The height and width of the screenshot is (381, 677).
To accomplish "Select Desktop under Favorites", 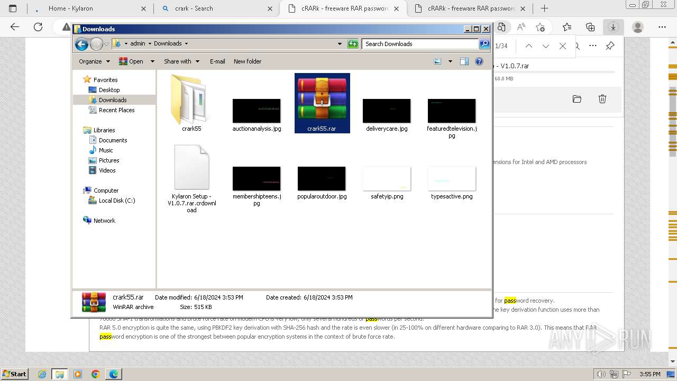I will point(109,90).
